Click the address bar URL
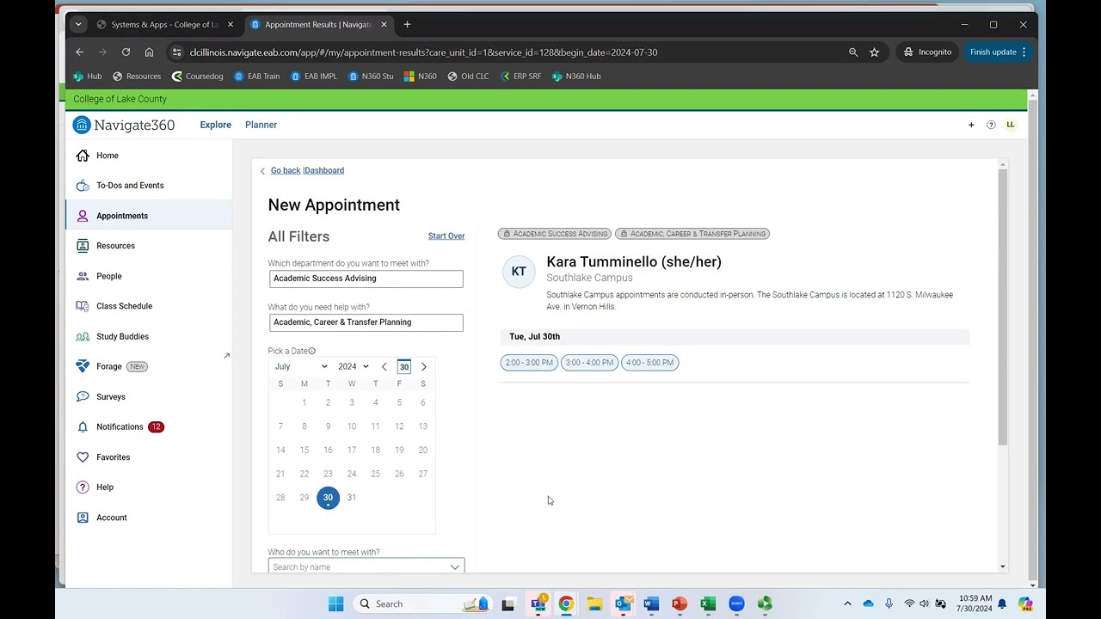1101x619 pixels. (423, 52)
